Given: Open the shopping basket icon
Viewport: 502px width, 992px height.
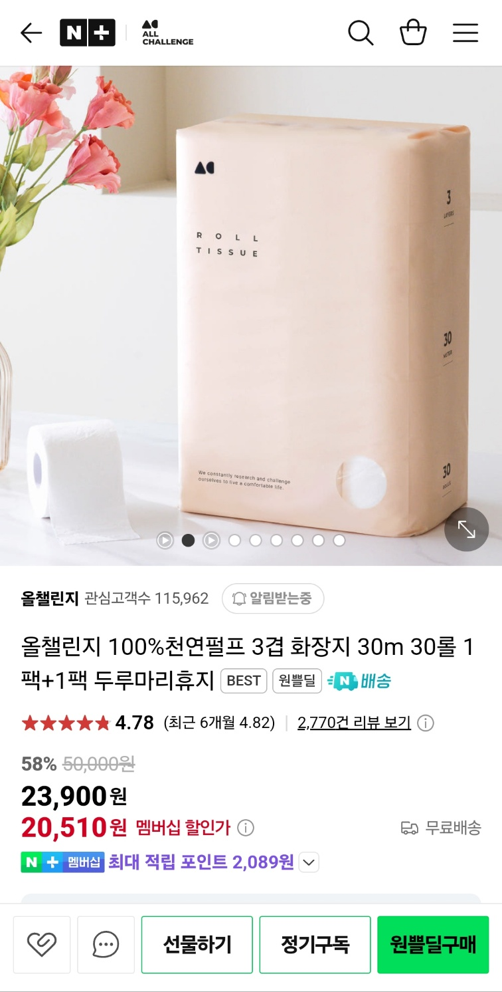Looking at the screenshot, I should [413, 33].
